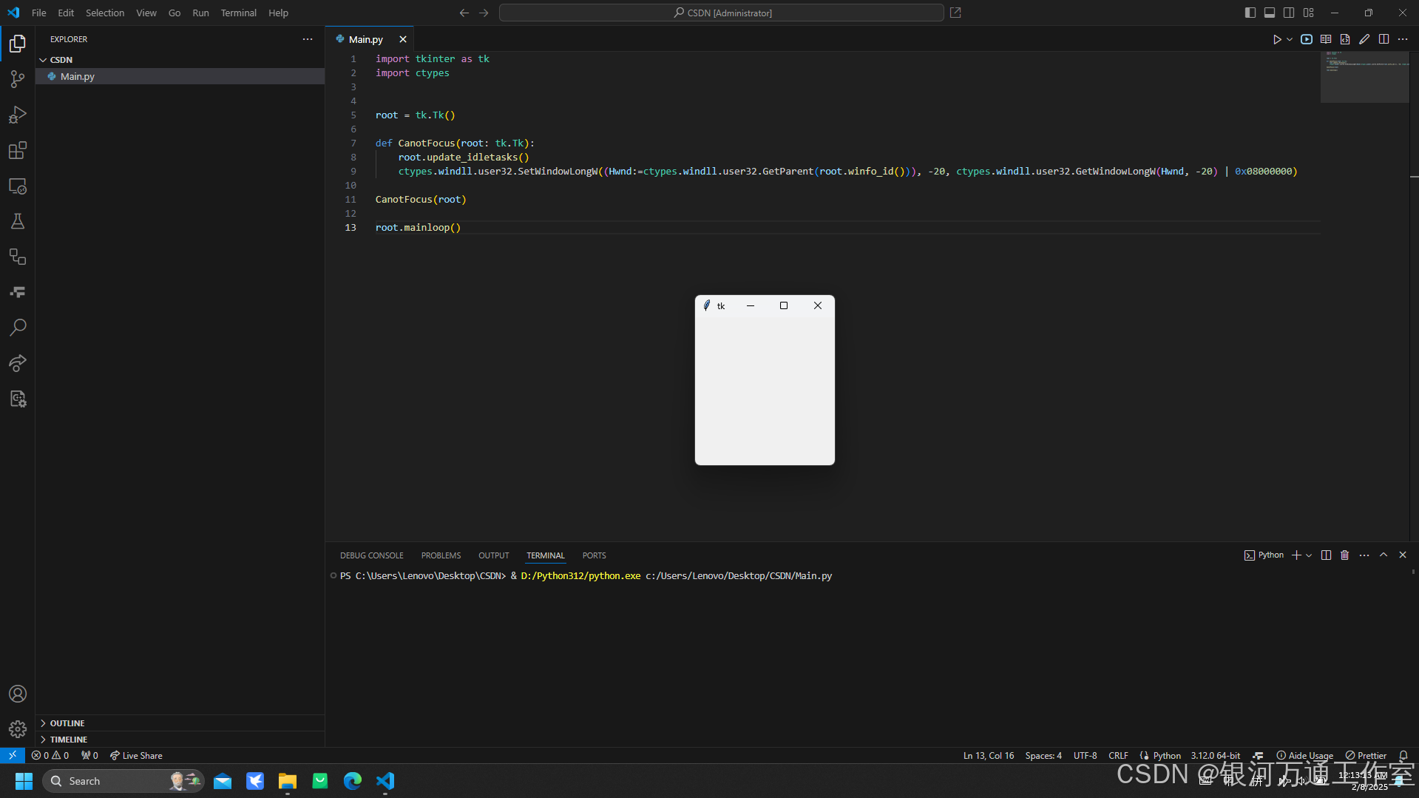Screen dimensions: 1419x798
Task: Open the Extensions view
Action: pos(18,150)
